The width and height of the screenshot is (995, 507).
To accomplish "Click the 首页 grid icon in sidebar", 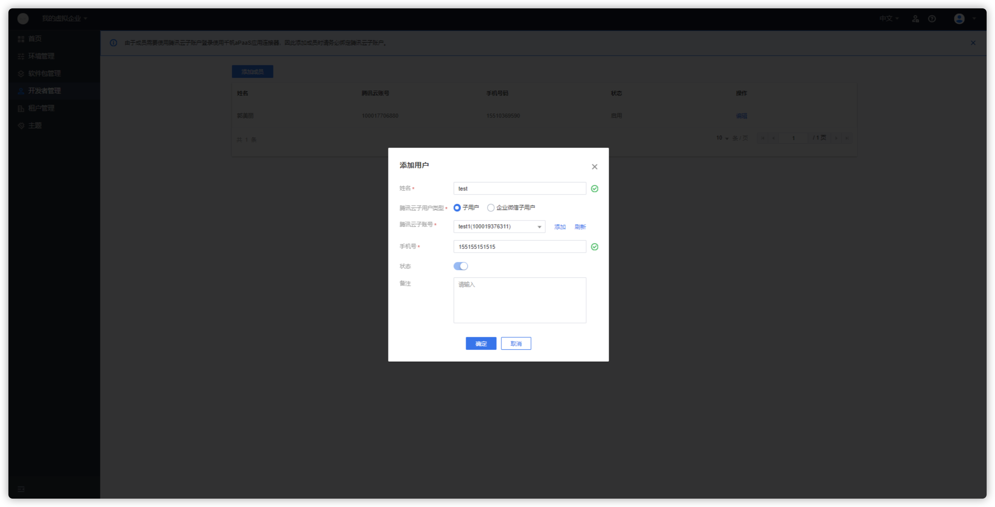I will click(x=21, y=39).
